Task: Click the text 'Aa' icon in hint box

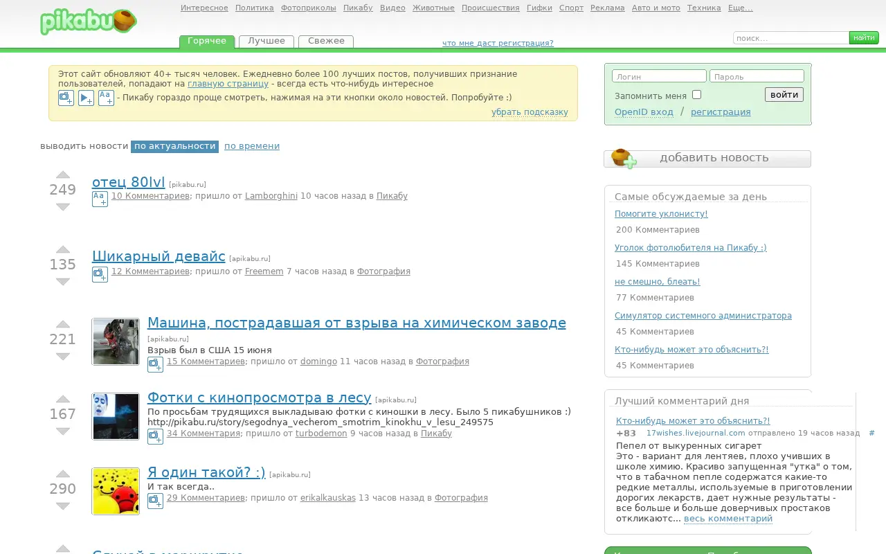Action: (x=106, y=98)
